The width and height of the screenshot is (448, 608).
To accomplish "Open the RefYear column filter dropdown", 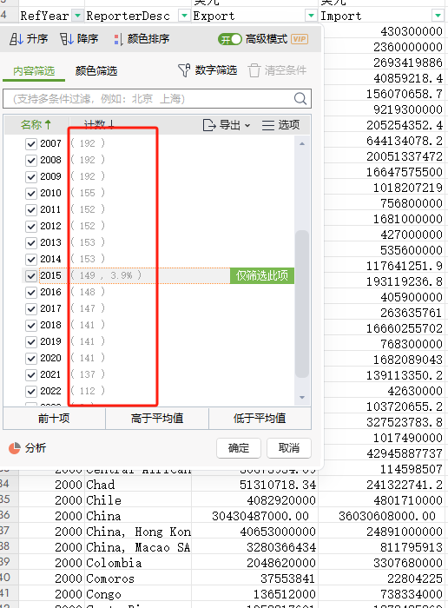I will point(78,16).
